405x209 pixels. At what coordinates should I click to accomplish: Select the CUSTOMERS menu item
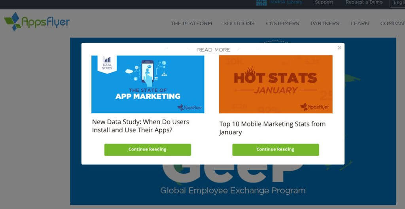282,23
